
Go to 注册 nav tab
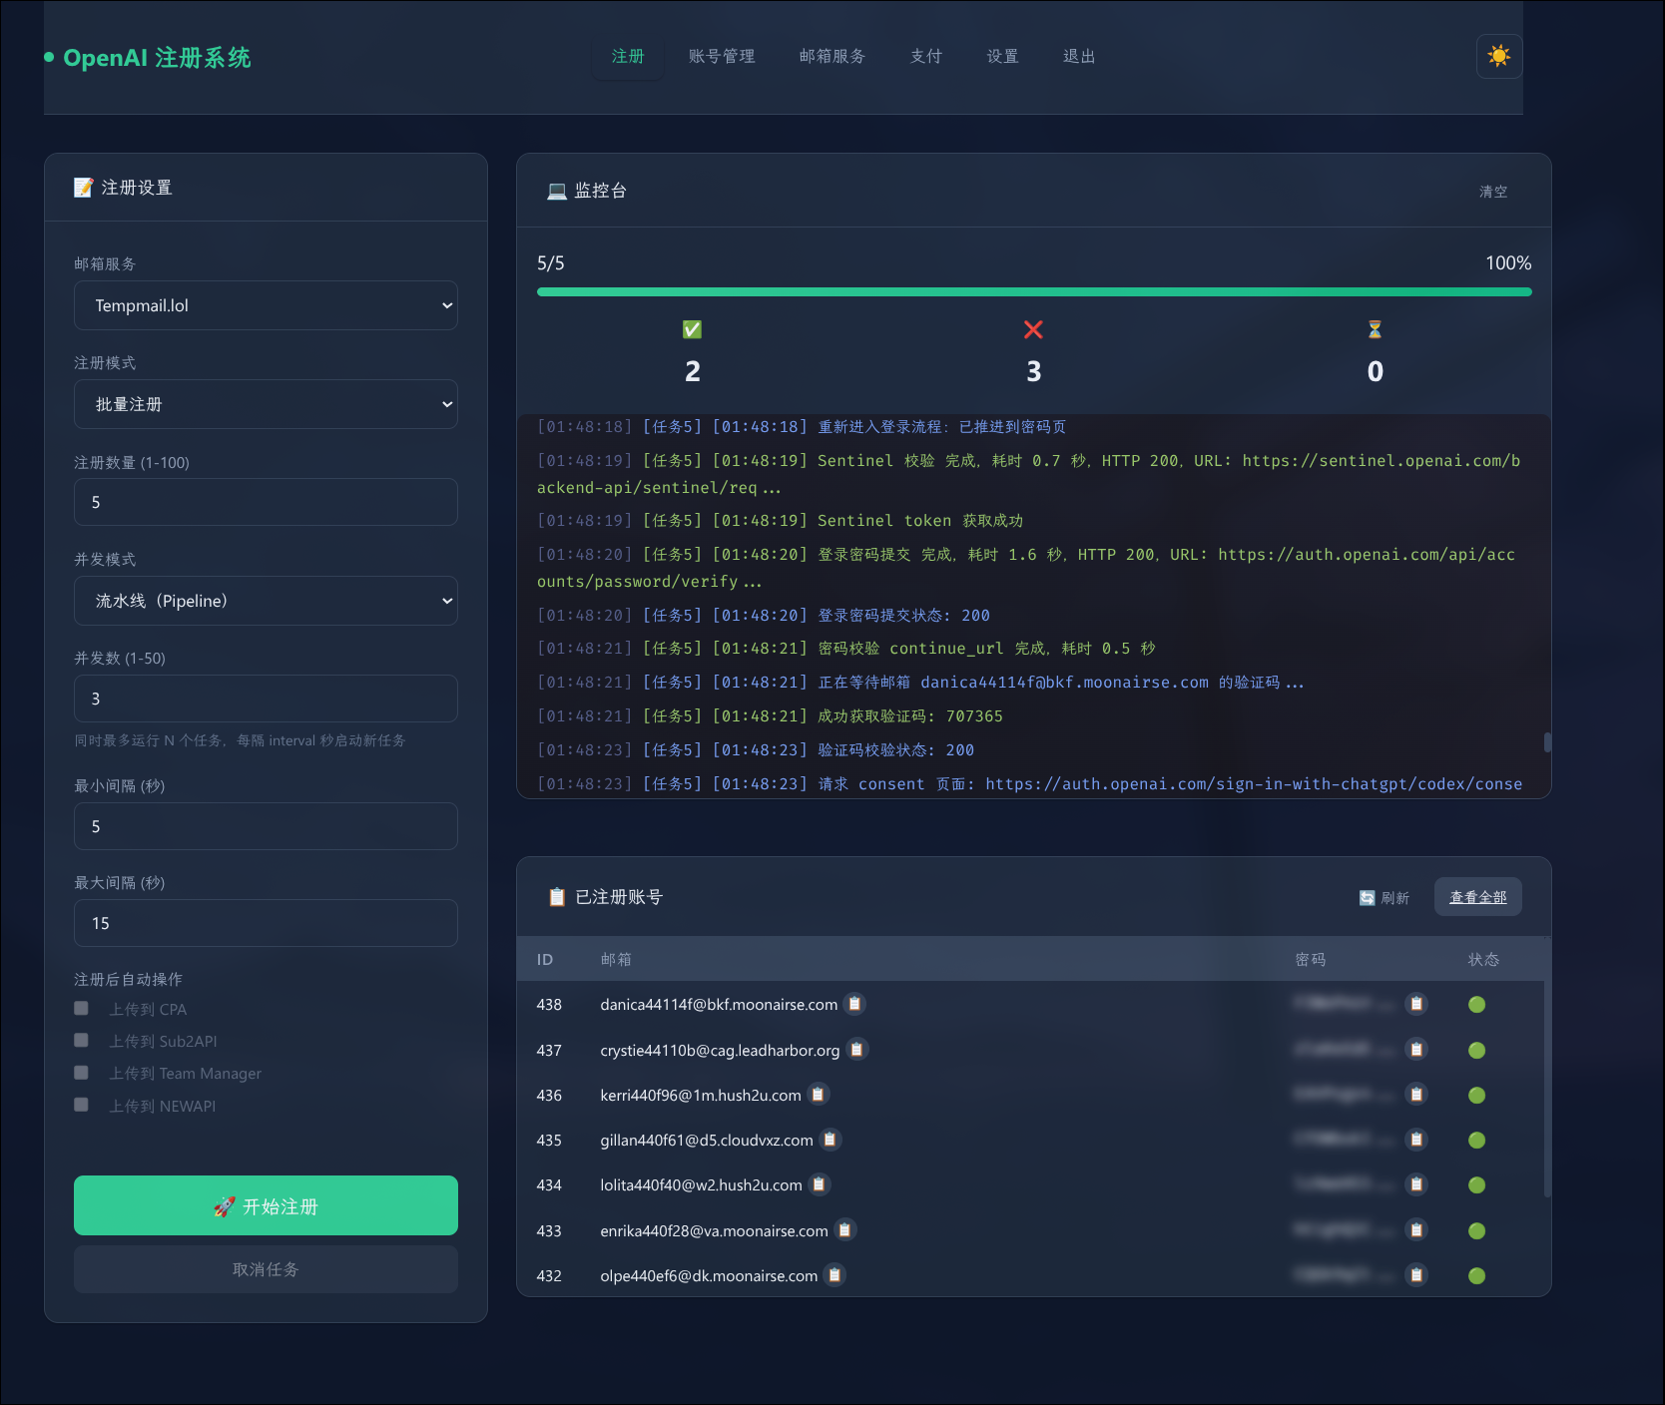[x=628, y=56]
